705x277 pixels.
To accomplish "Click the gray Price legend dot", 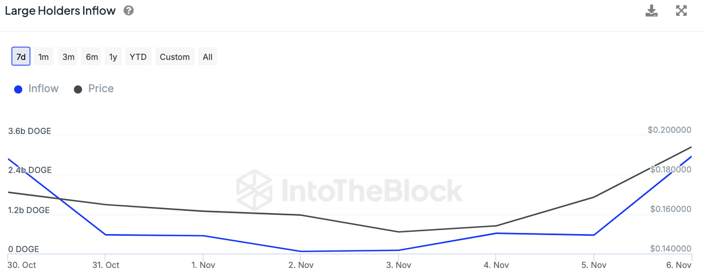I will click(78, 89).
